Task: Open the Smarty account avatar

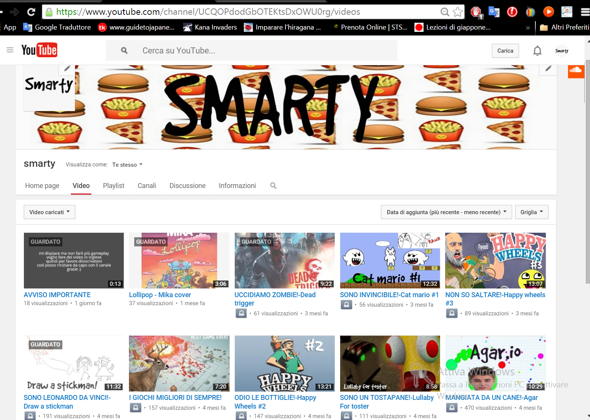Action: click(x=562, y=50)
